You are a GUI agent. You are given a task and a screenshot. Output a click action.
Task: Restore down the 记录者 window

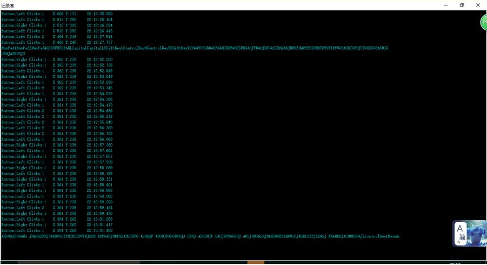(x=462, y=5)
